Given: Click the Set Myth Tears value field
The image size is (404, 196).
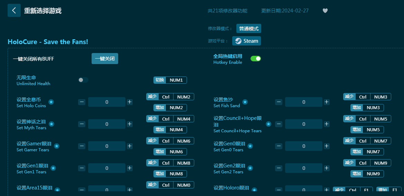Looking at the screenshot, I should pos(107,124).
